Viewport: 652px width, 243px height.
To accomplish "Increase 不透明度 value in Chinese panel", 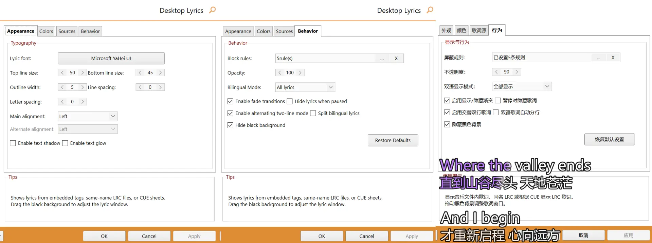I will (x=517, y=72).
